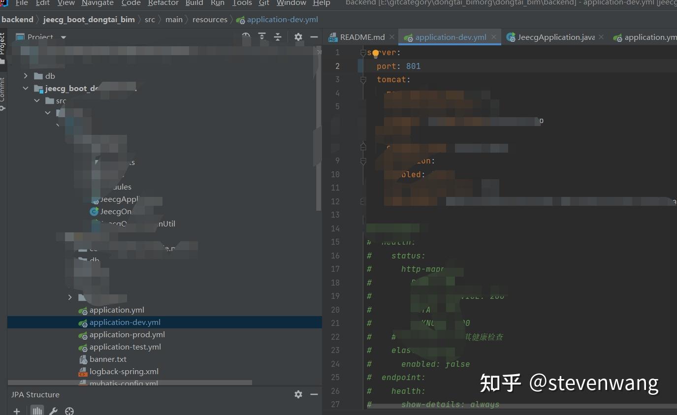Click collapse all in Project panel

point(278,37)
